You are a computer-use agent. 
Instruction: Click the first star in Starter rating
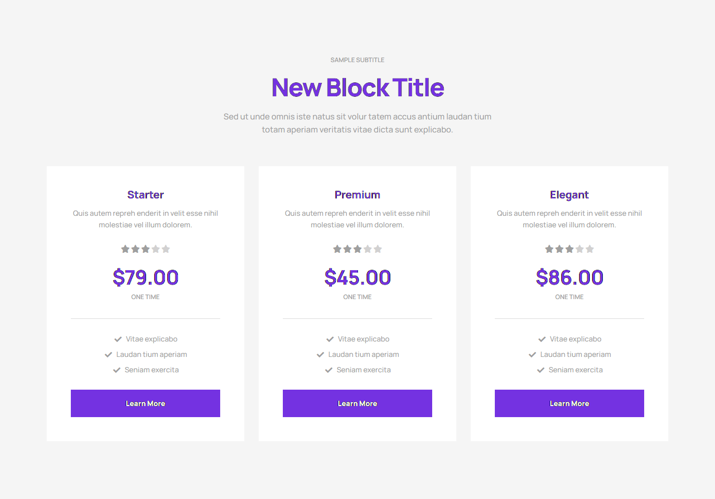click(125, 249)
